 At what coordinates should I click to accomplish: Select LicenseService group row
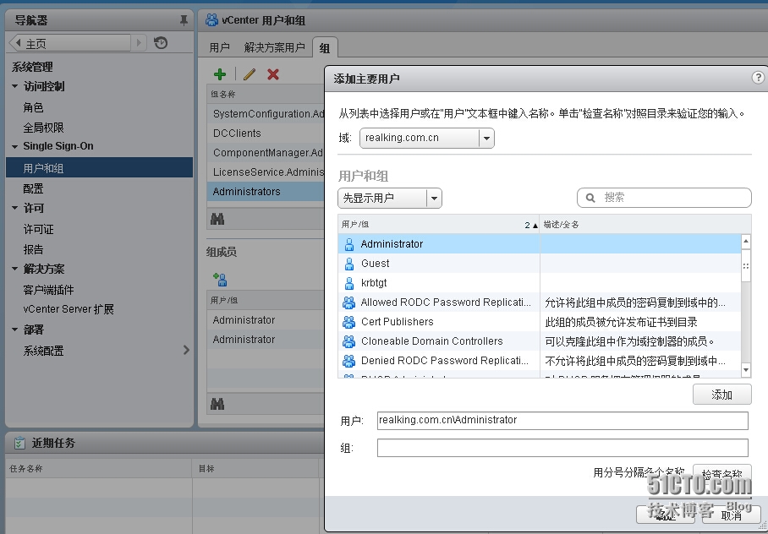[x=266, y=172]
